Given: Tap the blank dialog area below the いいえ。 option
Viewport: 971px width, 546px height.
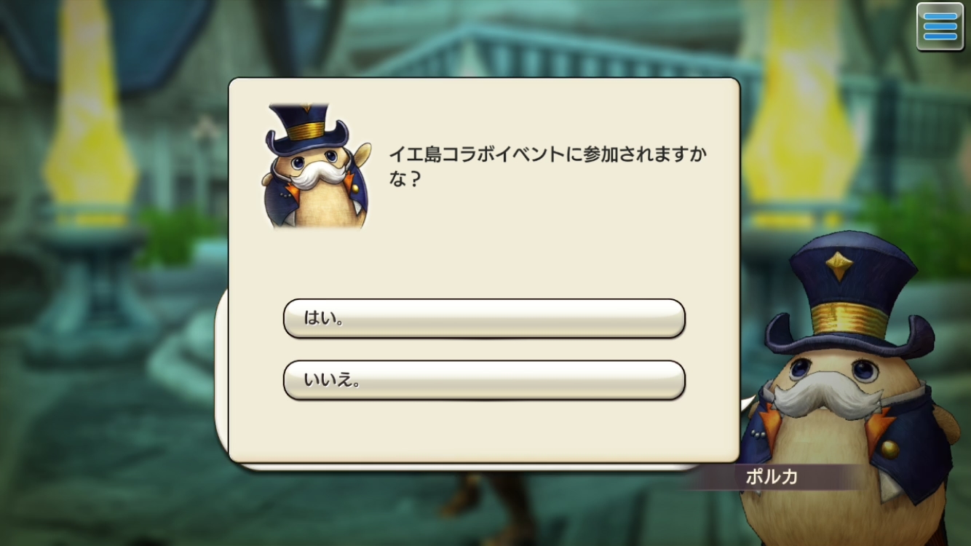Looking at the screenshot, I should pos(484,430).
